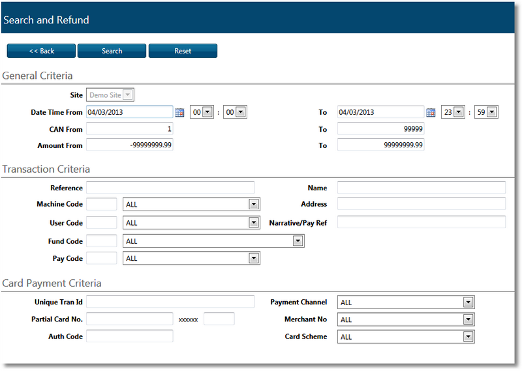This screenshot has width=522, height=371.
Task: Focus the Address text field
Action: pos(422,203)
